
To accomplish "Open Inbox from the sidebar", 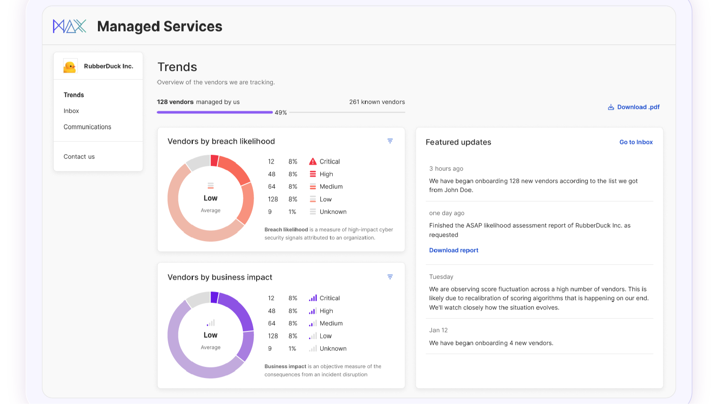I will tap(71, 111).
